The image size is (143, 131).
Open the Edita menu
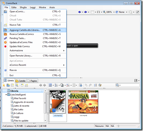[x=14, y=7]
